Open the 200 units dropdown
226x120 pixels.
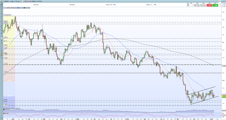(x=18, y=1)
